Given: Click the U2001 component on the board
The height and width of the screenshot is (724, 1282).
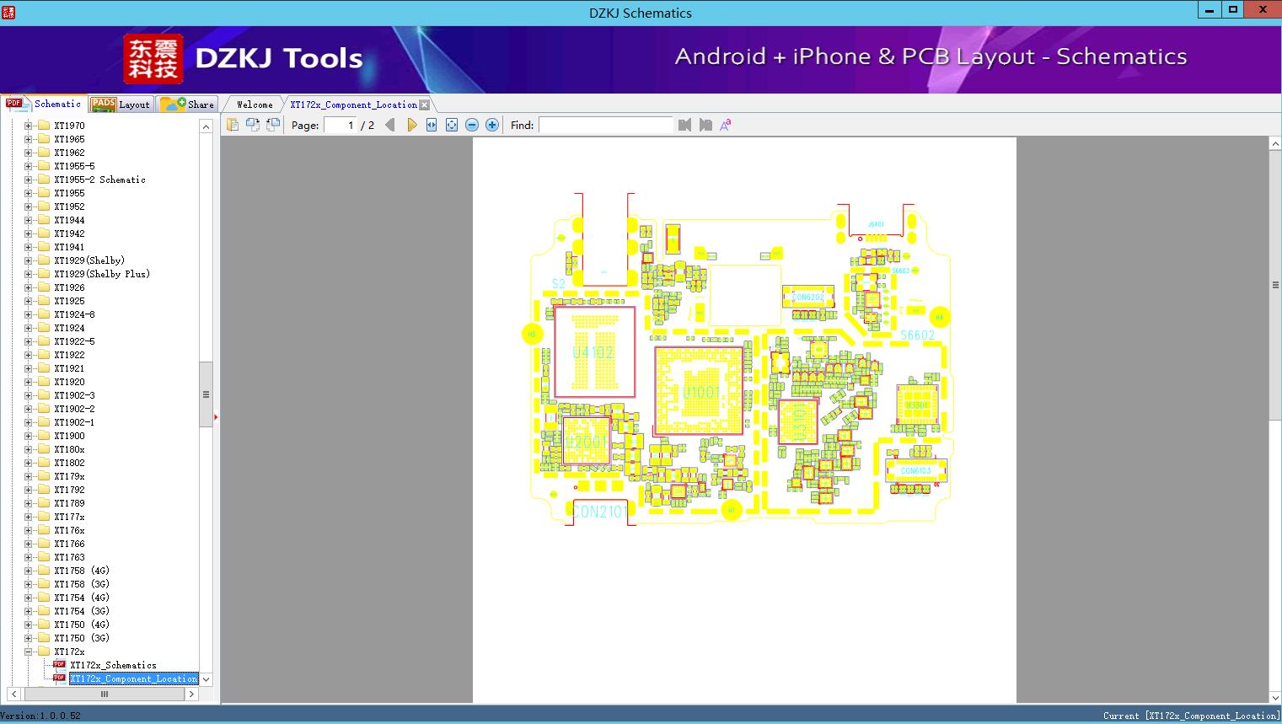Looking at the screenshot, I should click(586, 441).
